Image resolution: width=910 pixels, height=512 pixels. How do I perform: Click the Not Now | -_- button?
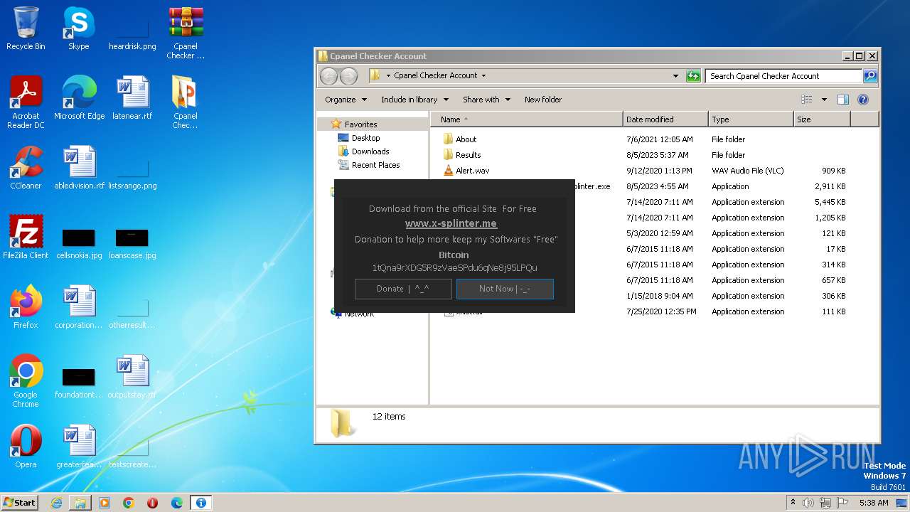505,289
